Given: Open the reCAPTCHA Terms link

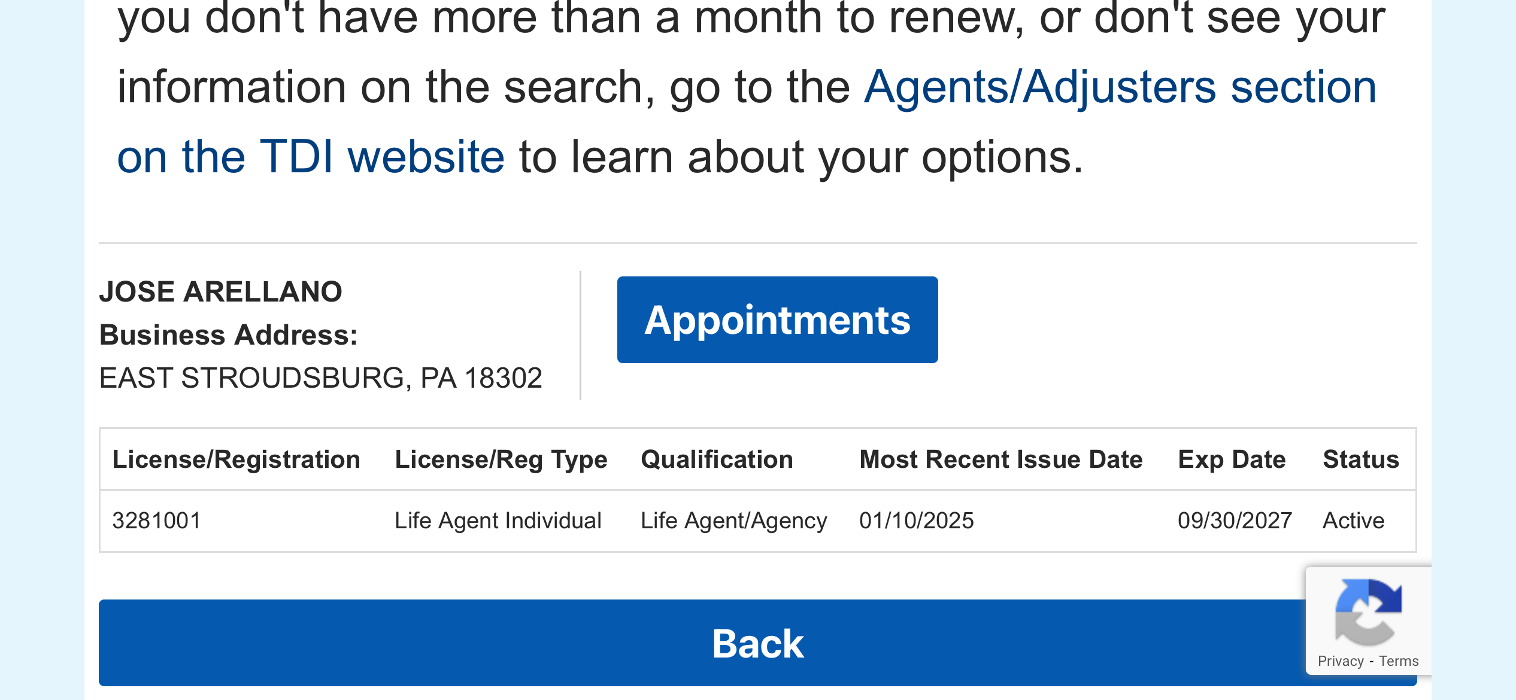Looking at the screenshot, I should (x=1399, y=661).
